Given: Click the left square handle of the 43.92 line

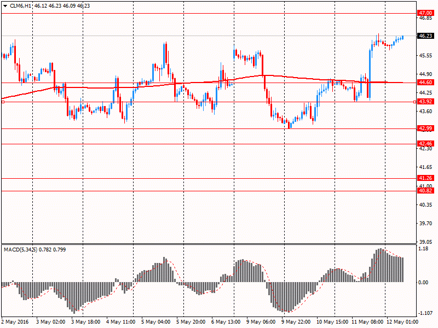Looking at the screenshot, I should (x=3, y=102).
